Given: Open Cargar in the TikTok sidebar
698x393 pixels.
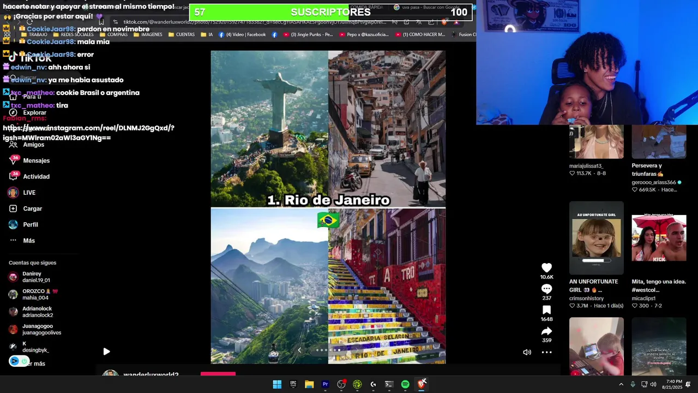Looking at the screenshot, I should (32, 209).
